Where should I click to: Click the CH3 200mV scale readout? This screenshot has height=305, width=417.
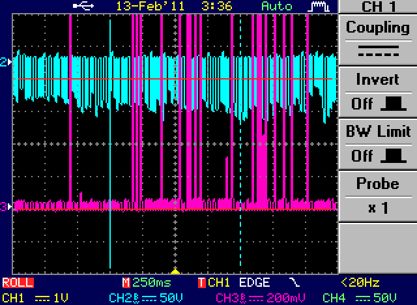coord(261,298)
